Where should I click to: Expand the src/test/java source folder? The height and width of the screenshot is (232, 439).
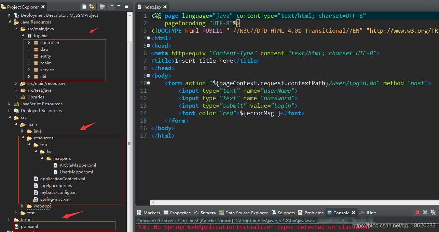16,90
